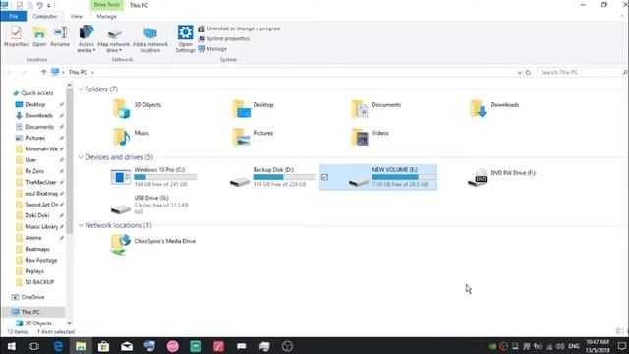Viewport: 629px width, 354px height.
Task: Click the Open ribbon icon
Action: [x=39, y=36]
